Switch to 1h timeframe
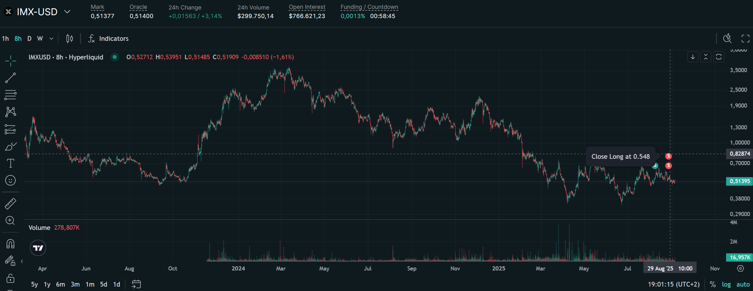Viewport: 753px width, 291px height. 5,39
